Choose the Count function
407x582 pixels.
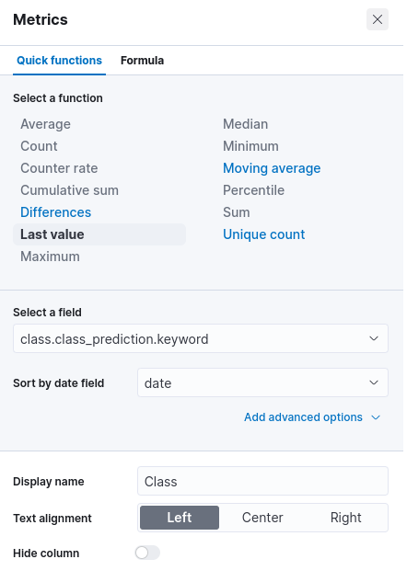pos(39,146)
